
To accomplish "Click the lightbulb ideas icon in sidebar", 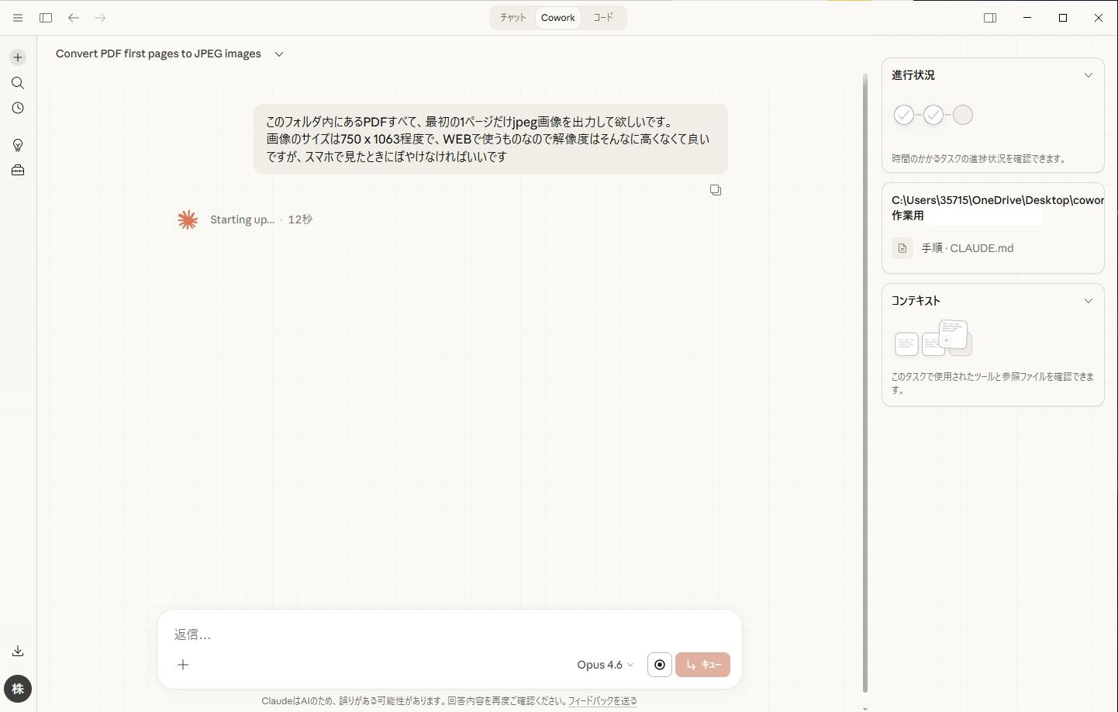I will point(18,145).
